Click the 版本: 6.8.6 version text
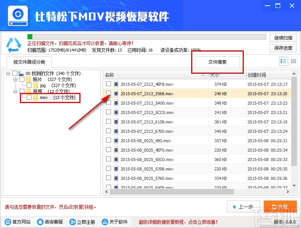This screenshot has height=228, width=301. tap(285, 222)
